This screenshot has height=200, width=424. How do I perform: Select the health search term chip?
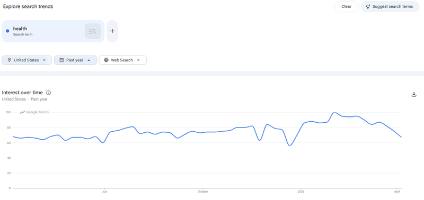pyautogui.click(x=53, y=31)
